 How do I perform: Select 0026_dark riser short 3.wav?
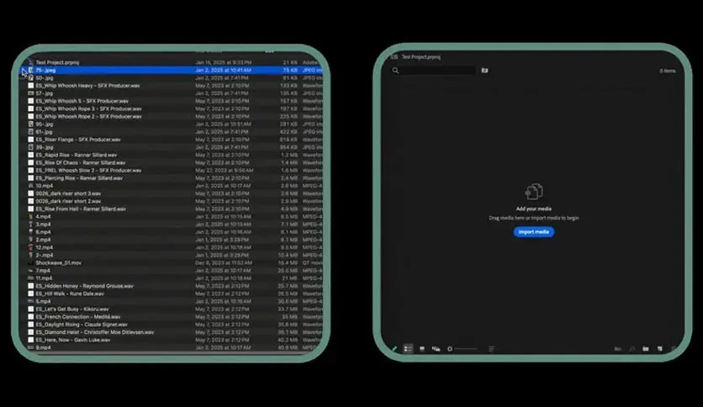coord(68,193)
